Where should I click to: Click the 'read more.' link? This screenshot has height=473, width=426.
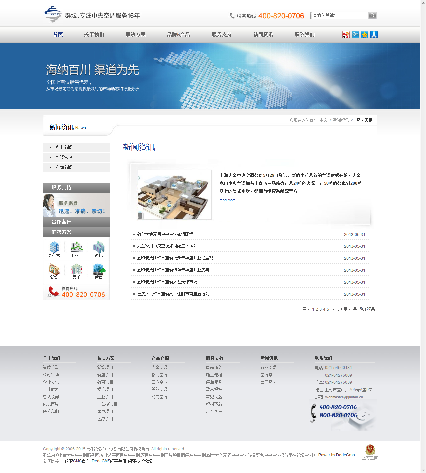[x=228, y=200]
